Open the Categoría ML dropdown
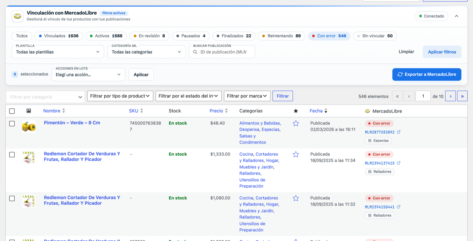This screenshot has height=241, width=473. 146,52
